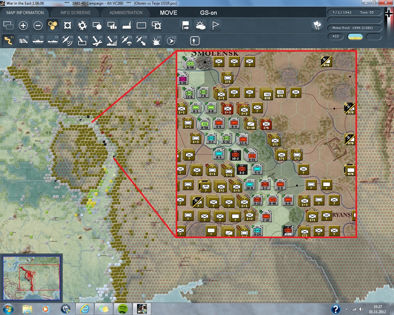Click the clear weather terrain indicator
394x315 pixels.
tap(355, 37)
